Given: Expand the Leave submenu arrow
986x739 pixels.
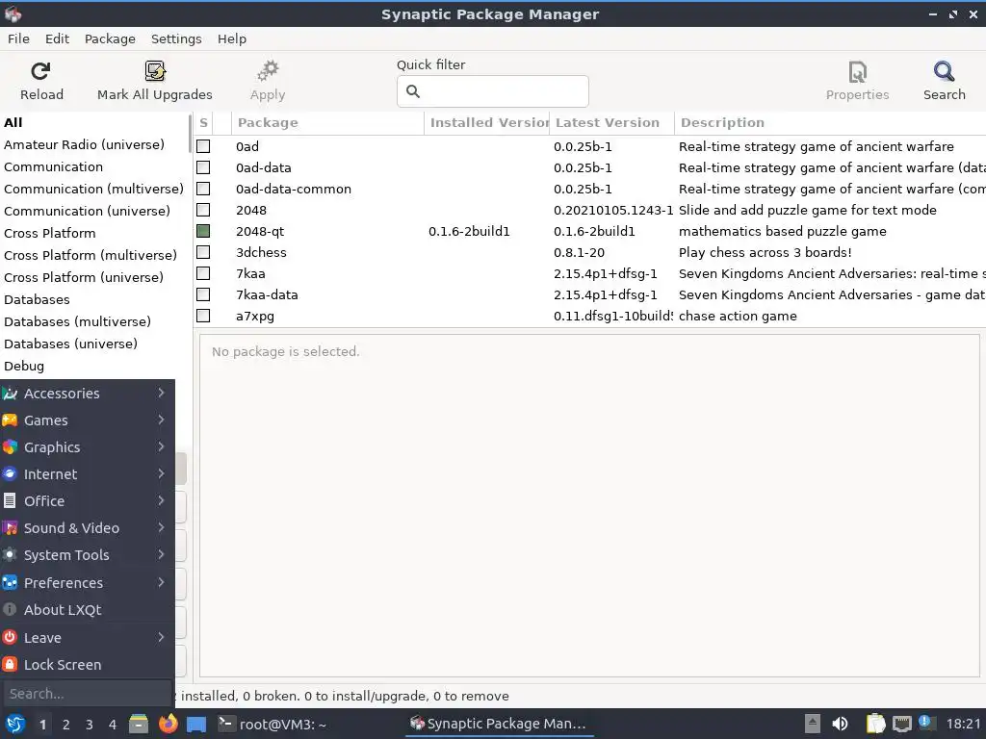Looking at the screenshot, I should [161, 637].
